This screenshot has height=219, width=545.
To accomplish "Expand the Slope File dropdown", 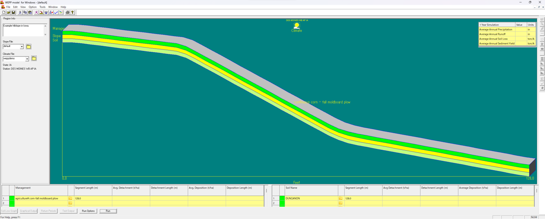I will pos(22,46).
